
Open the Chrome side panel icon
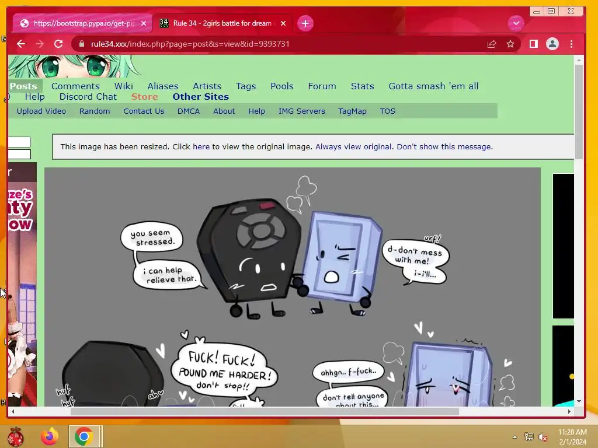pos(534,44)
